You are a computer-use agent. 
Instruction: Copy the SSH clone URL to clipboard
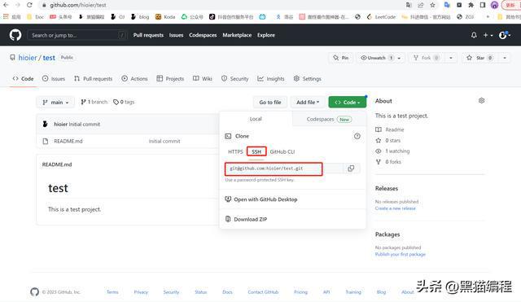351,169
